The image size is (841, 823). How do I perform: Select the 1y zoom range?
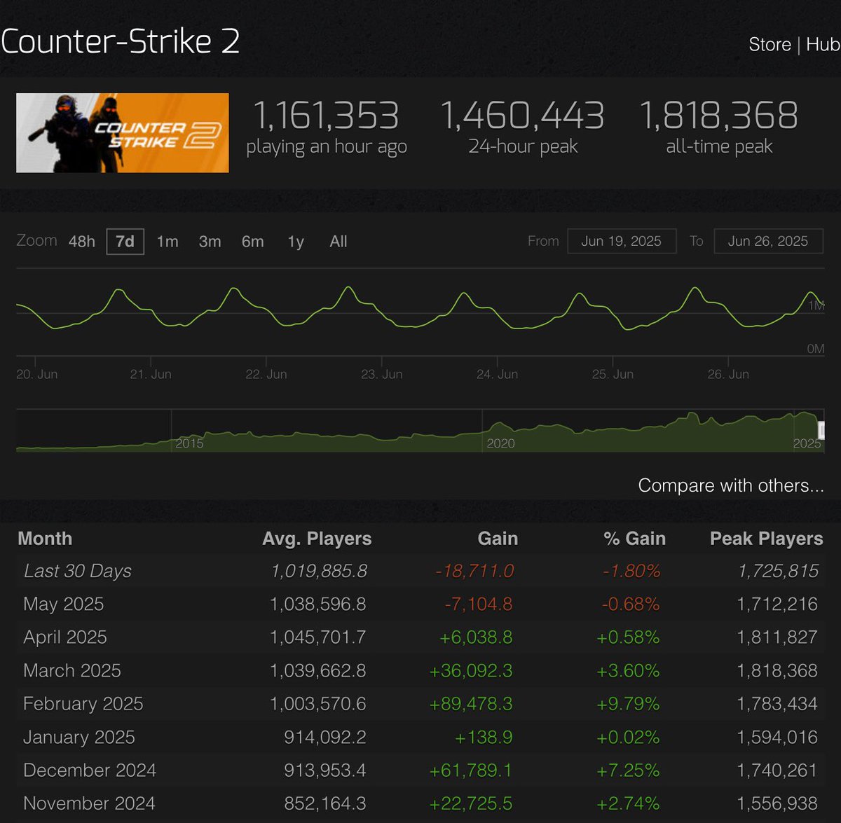click(x=296, y=242)
